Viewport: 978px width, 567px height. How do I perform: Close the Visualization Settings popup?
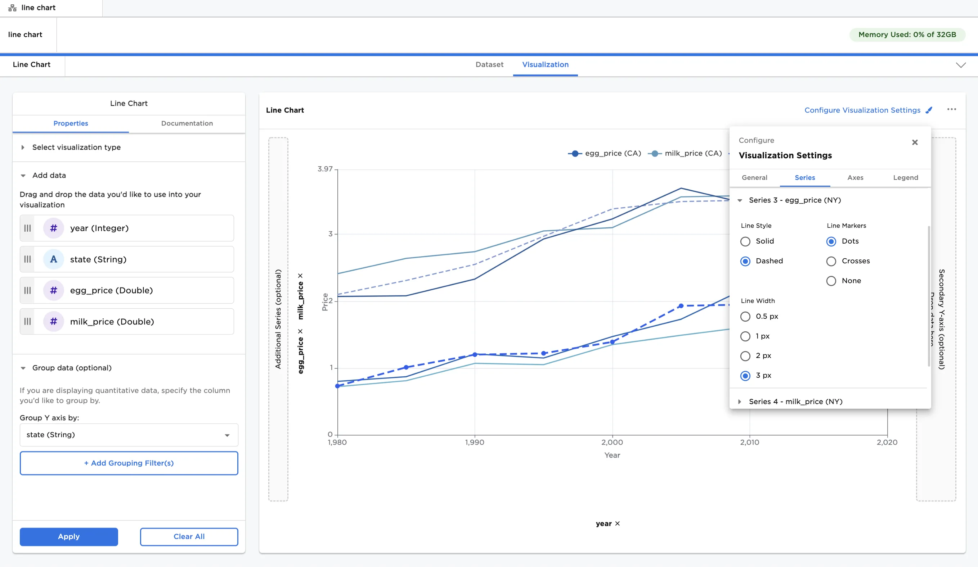click(x=915, y=142)
